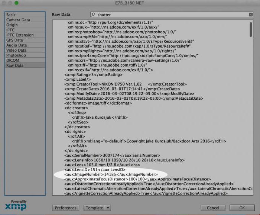Viewport: 260px width, 215px height.
Task: Click the xmlns:stRef namespace line
Action: click(x=129, y=46)
